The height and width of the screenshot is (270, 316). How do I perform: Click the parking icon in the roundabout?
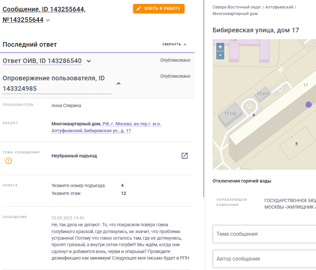click(249, 106)
